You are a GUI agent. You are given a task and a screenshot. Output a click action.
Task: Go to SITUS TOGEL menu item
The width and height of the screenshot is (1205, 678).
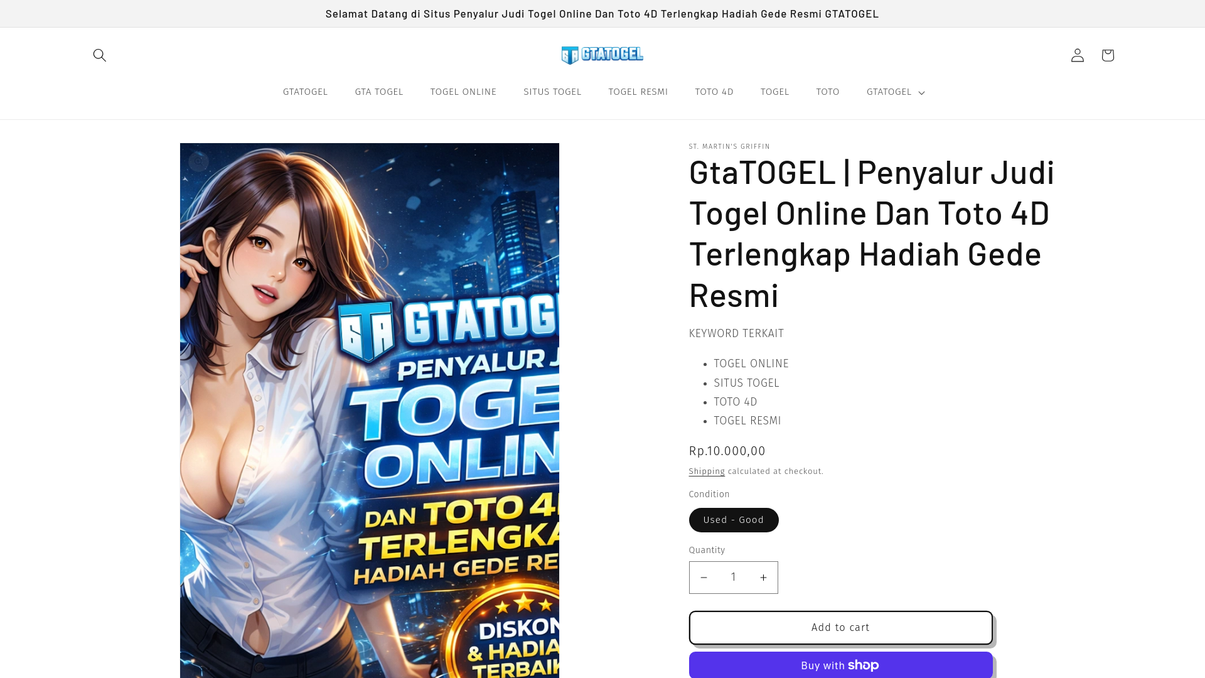click(552, 92)
